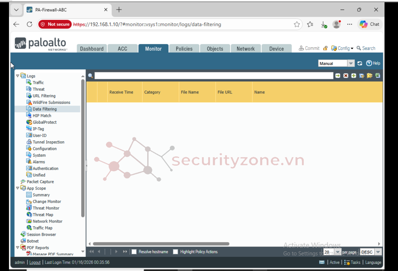Viewport: 398px width, 271px height.
Task: Switch to the Dashboard tab
Action: tap(92, 49)
